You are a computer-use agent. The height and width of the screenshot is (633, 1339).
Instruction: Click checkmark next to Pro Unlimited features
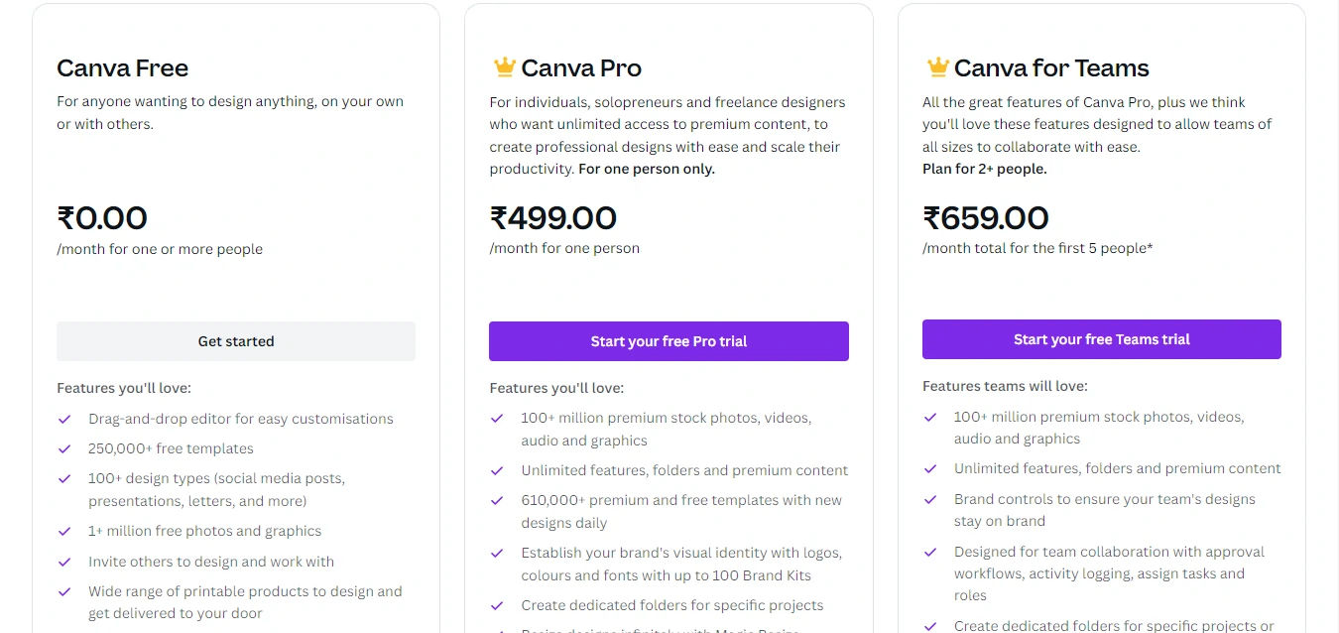[497, 470]
